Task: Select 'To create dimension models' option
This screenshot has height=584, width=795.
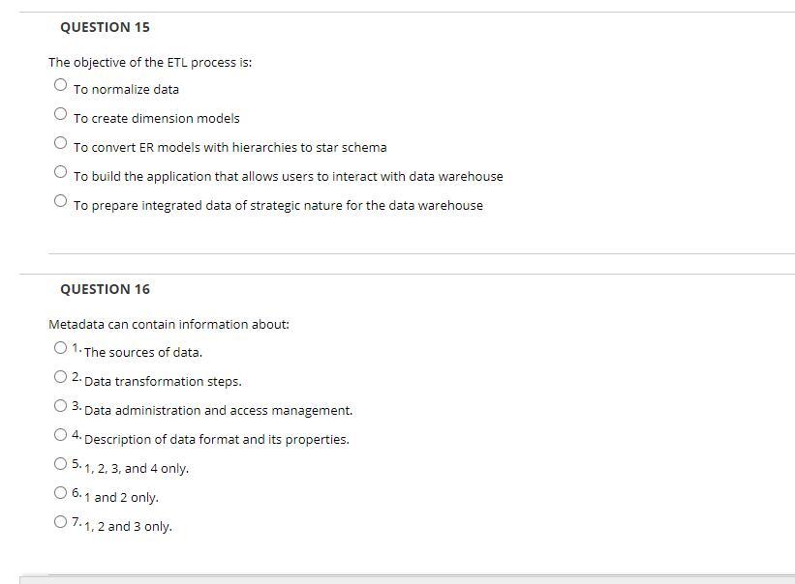Action: pyautogui.click(x=60, y=112)
